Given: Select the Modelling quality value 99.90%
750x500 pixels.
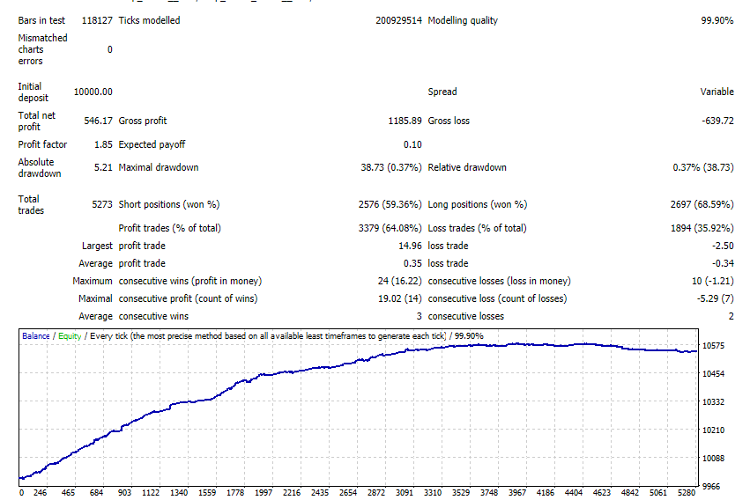Looking at the screenshot, I should coord(717,20).
